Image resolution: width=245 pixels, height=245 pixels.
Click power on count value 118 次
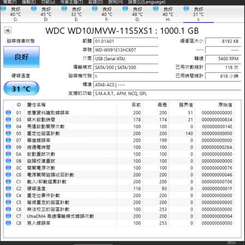pyautogui.click(x=223, y=67)
